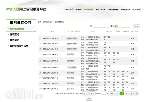Image resolution: width=154 pixels, height=102 pixels.
Task: Click the 深圳法院网上诉讼服务平台 site title
Action: point(26,9)
